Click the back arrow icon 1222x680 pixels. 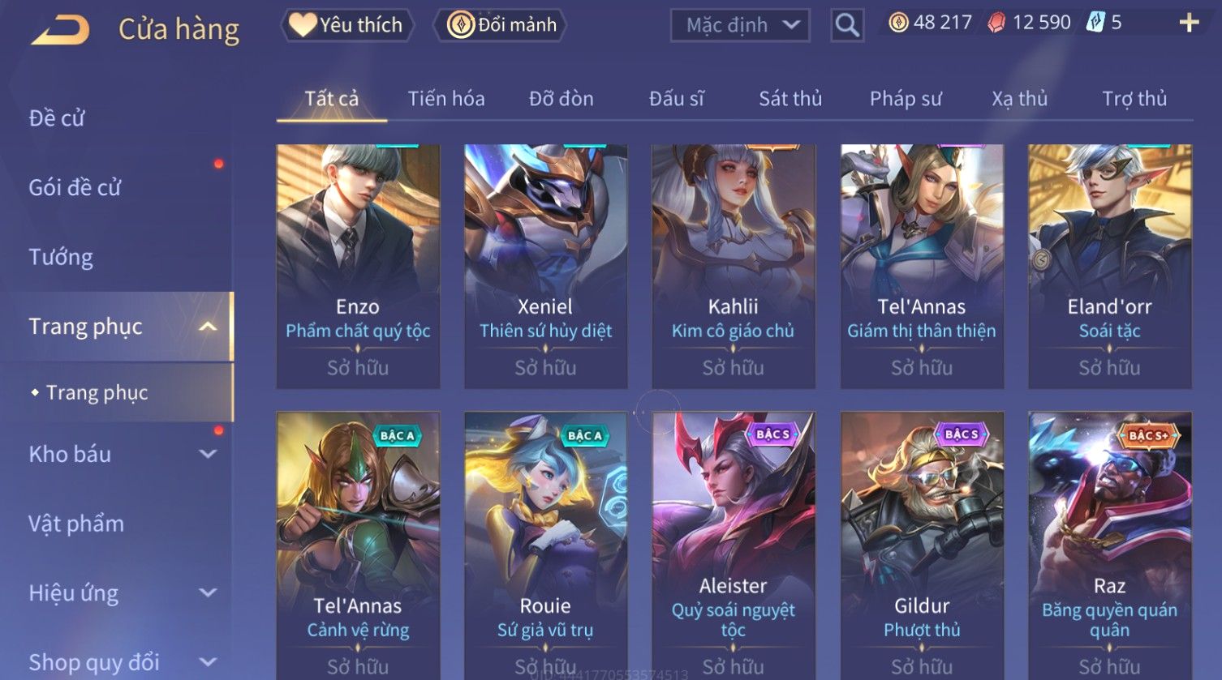[x=59, y=30]
